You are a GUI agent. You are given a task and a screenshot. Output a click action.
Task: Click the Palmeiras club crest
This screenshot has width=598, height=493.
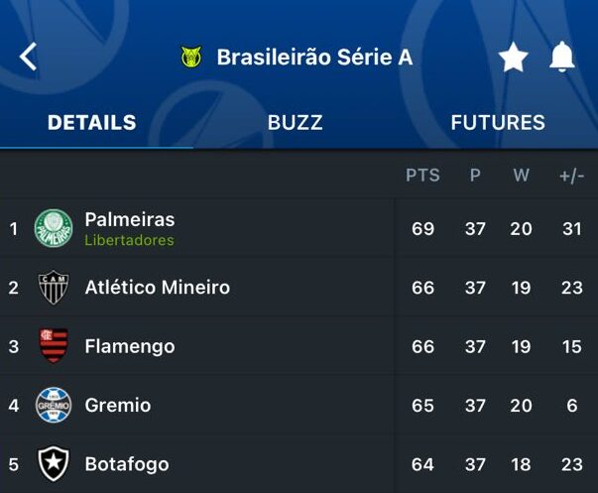(54, 229)
